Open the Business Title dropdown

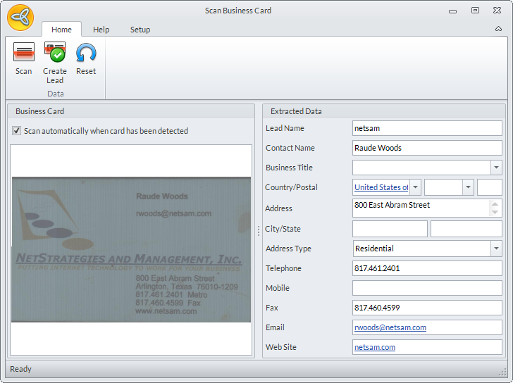[496, 168]
